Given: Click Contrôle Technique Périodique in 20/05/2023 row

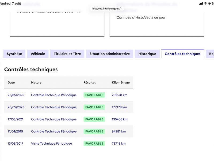Looking at the screenshot, I should click(54, 107).
